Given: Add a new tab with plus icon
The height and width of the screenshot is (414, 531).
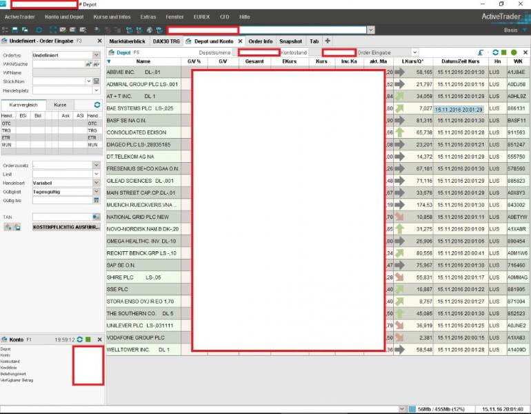Looking at the screenshot, I should [328, 41].
